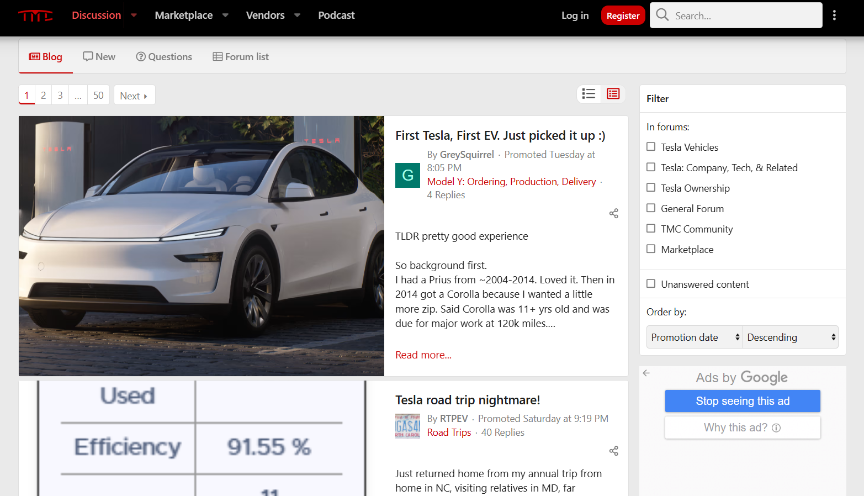Viewport: 864px width, 496px height.
Task: Go to page 2
Action: (43, 95)
